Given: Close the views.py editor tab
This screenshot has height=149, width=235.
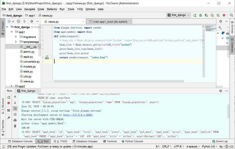Looking at the screenshot, I should [83, 22].
